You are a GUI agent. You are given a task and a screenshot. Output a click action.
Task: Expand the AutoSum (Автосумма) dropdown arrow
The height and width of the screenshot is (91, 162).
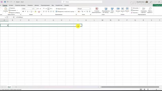click(139, 8)
